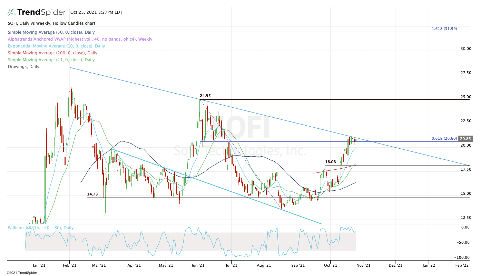This screenshot has width=480, height=276.
Task: Click the Oct '21 date axis label
Action: pos(331,265)
